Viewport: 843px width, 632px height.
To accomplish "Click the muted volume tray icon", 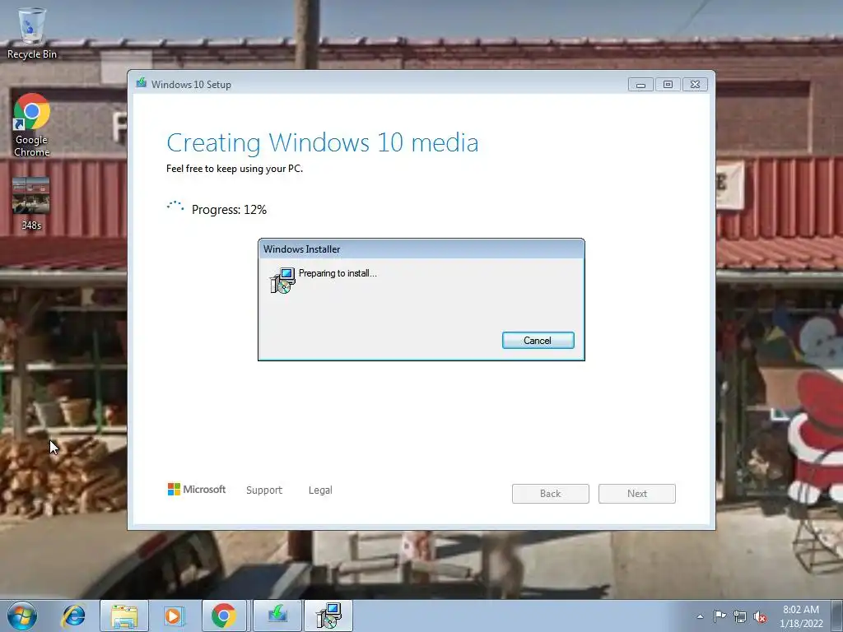I will pyautogui.click(x=760, y=616).
